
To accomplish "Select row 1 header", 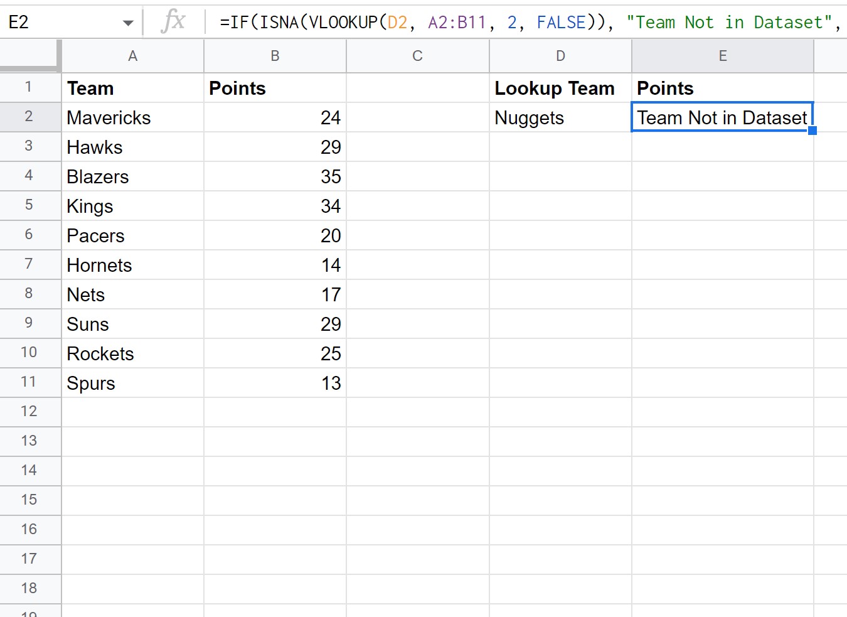I will coord(30,88).
